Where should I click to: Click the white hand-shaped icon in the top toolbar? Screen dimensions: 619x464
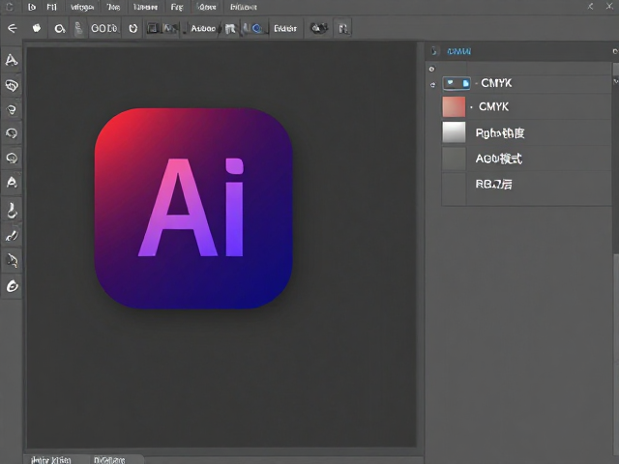pyautogui.click(x=37, y=28)
